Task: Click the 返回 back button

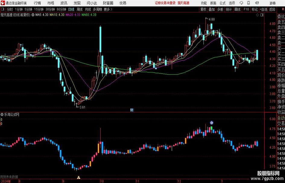Action: [272, 9]
